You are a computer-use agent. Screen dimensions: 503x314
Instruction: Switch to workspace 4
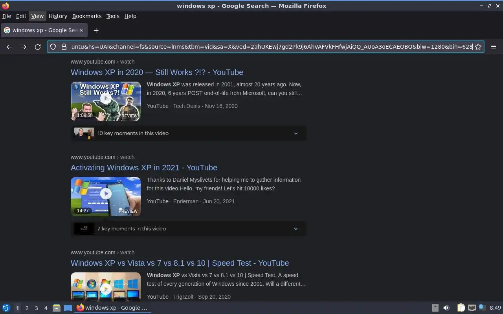46,308
